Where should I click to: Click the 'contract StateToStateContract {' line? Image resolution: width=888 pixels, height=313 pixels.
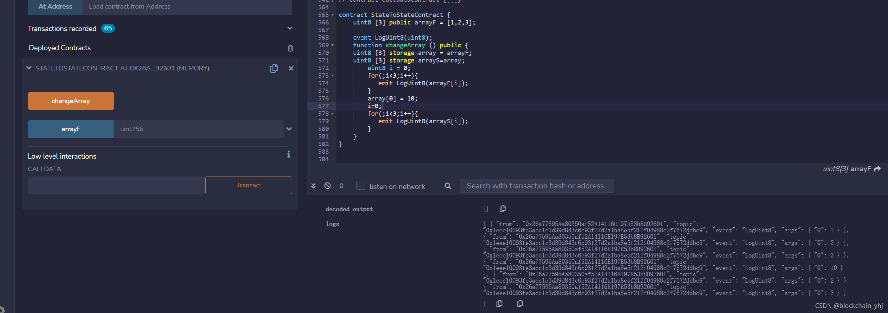(394, 15)
